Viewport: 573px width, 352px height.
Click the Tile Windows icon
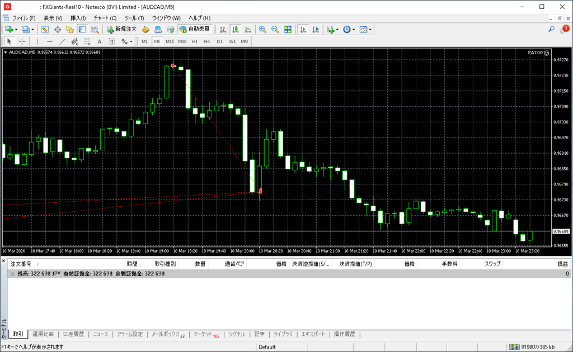tap(288, 29)
